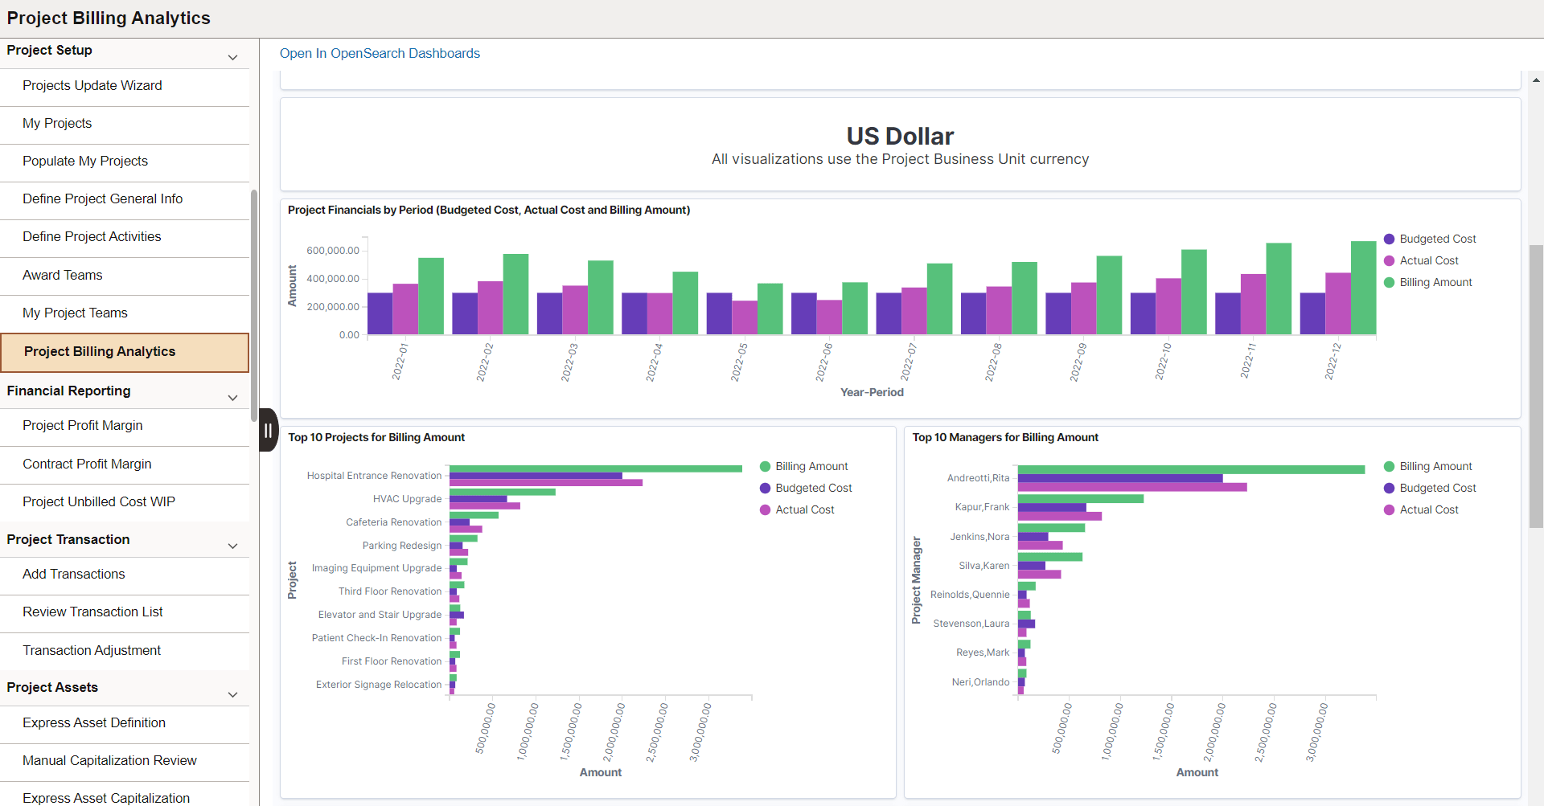The width and height of the screenshot is (1544, 806).
Task: Open Award Teams page
Action: tap(63, 275)
